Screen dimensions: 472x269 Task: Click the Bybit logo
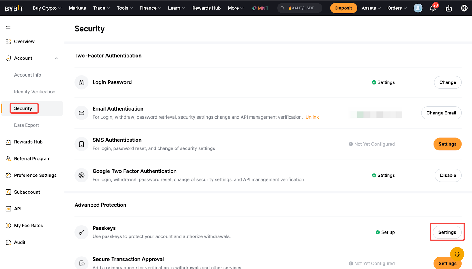14,8
